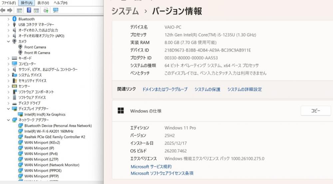Click the コピー button

point(315,111)
